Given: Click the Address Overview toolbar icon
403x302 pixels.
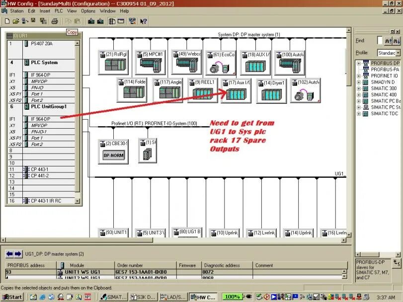Looking at the screenshot, I should coord(121,21).
